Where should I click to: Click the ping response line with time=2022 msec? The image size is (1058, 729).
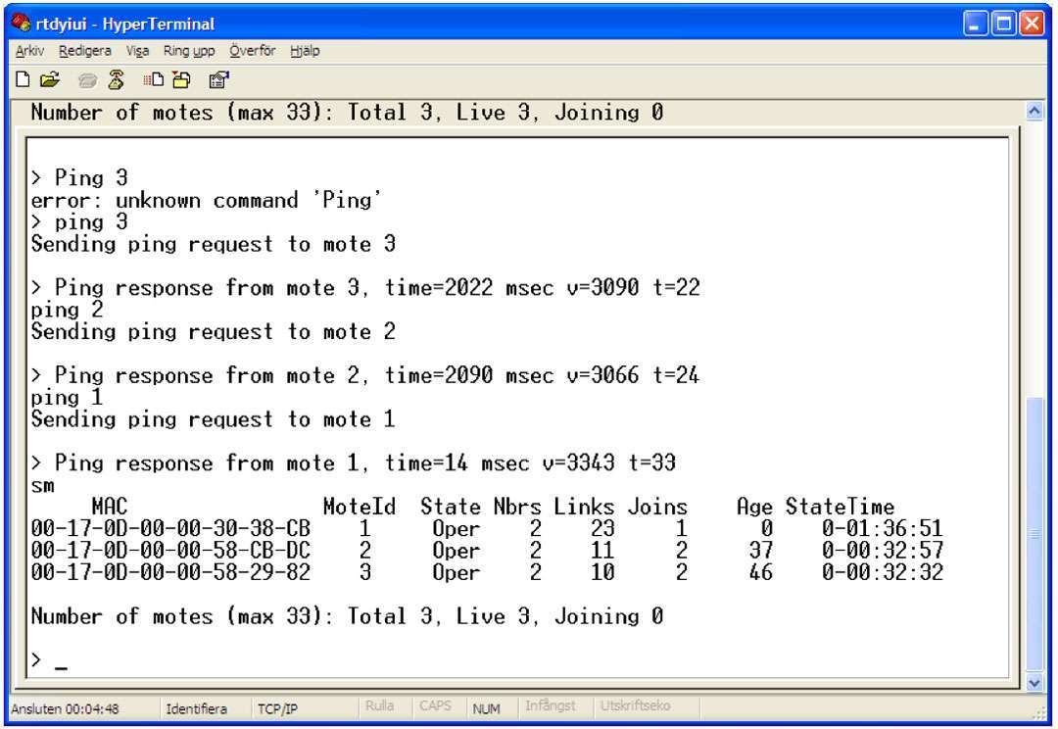coord(365,287)
